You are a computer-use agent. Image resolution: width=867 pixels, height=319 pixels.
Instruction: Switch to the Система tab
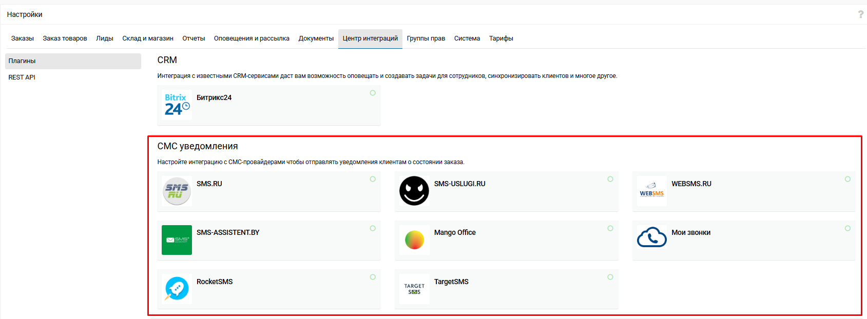(467, 38)
